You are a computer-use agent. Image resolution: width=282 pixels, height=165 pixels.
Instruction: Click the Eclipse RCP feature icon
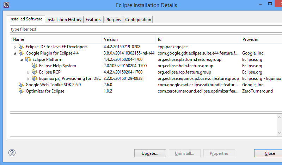pyautogui.click(x=35, y=72)
